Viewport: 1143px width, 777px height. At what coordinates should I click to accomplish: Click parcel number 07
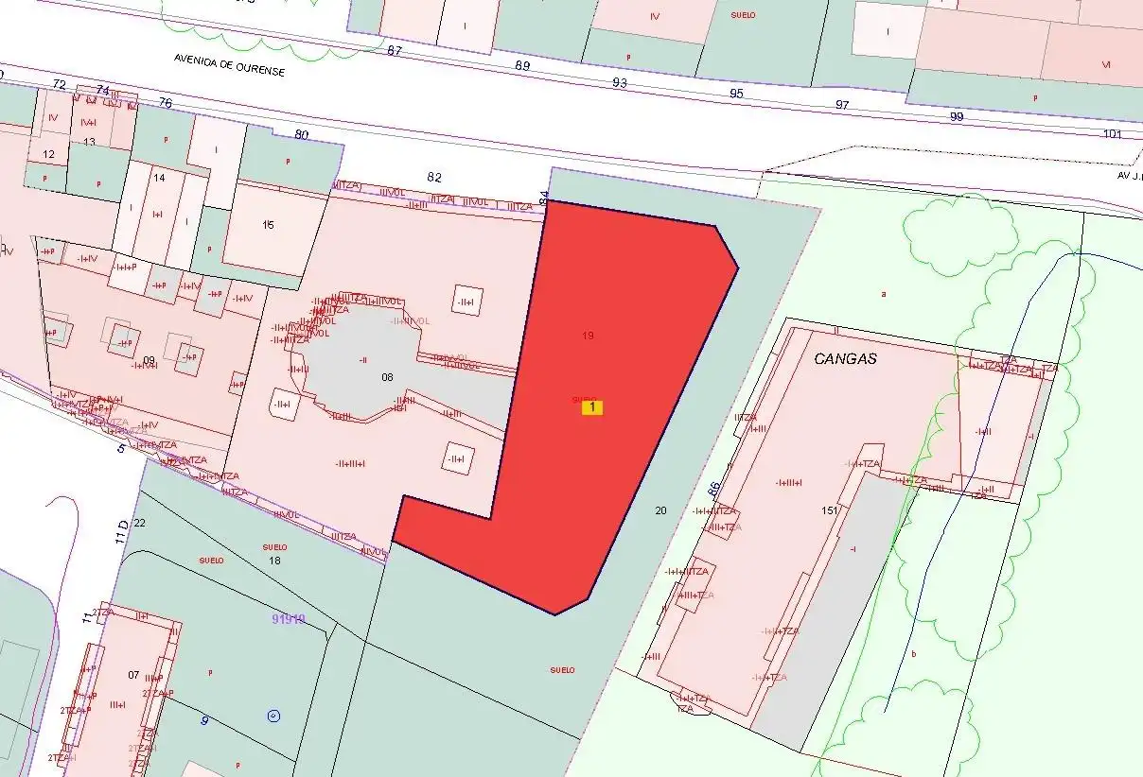pyautogui.click(x=133, y=675)
